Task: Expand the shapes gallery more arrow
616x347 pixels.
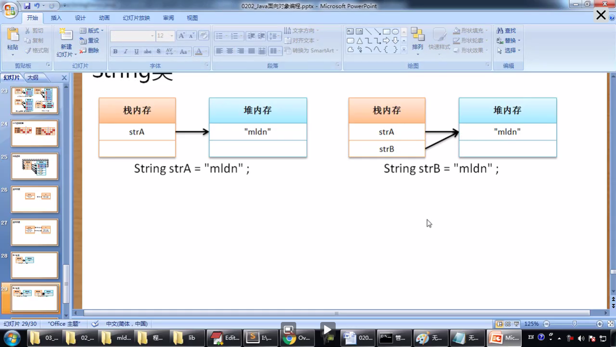Action: coord(404,50)
